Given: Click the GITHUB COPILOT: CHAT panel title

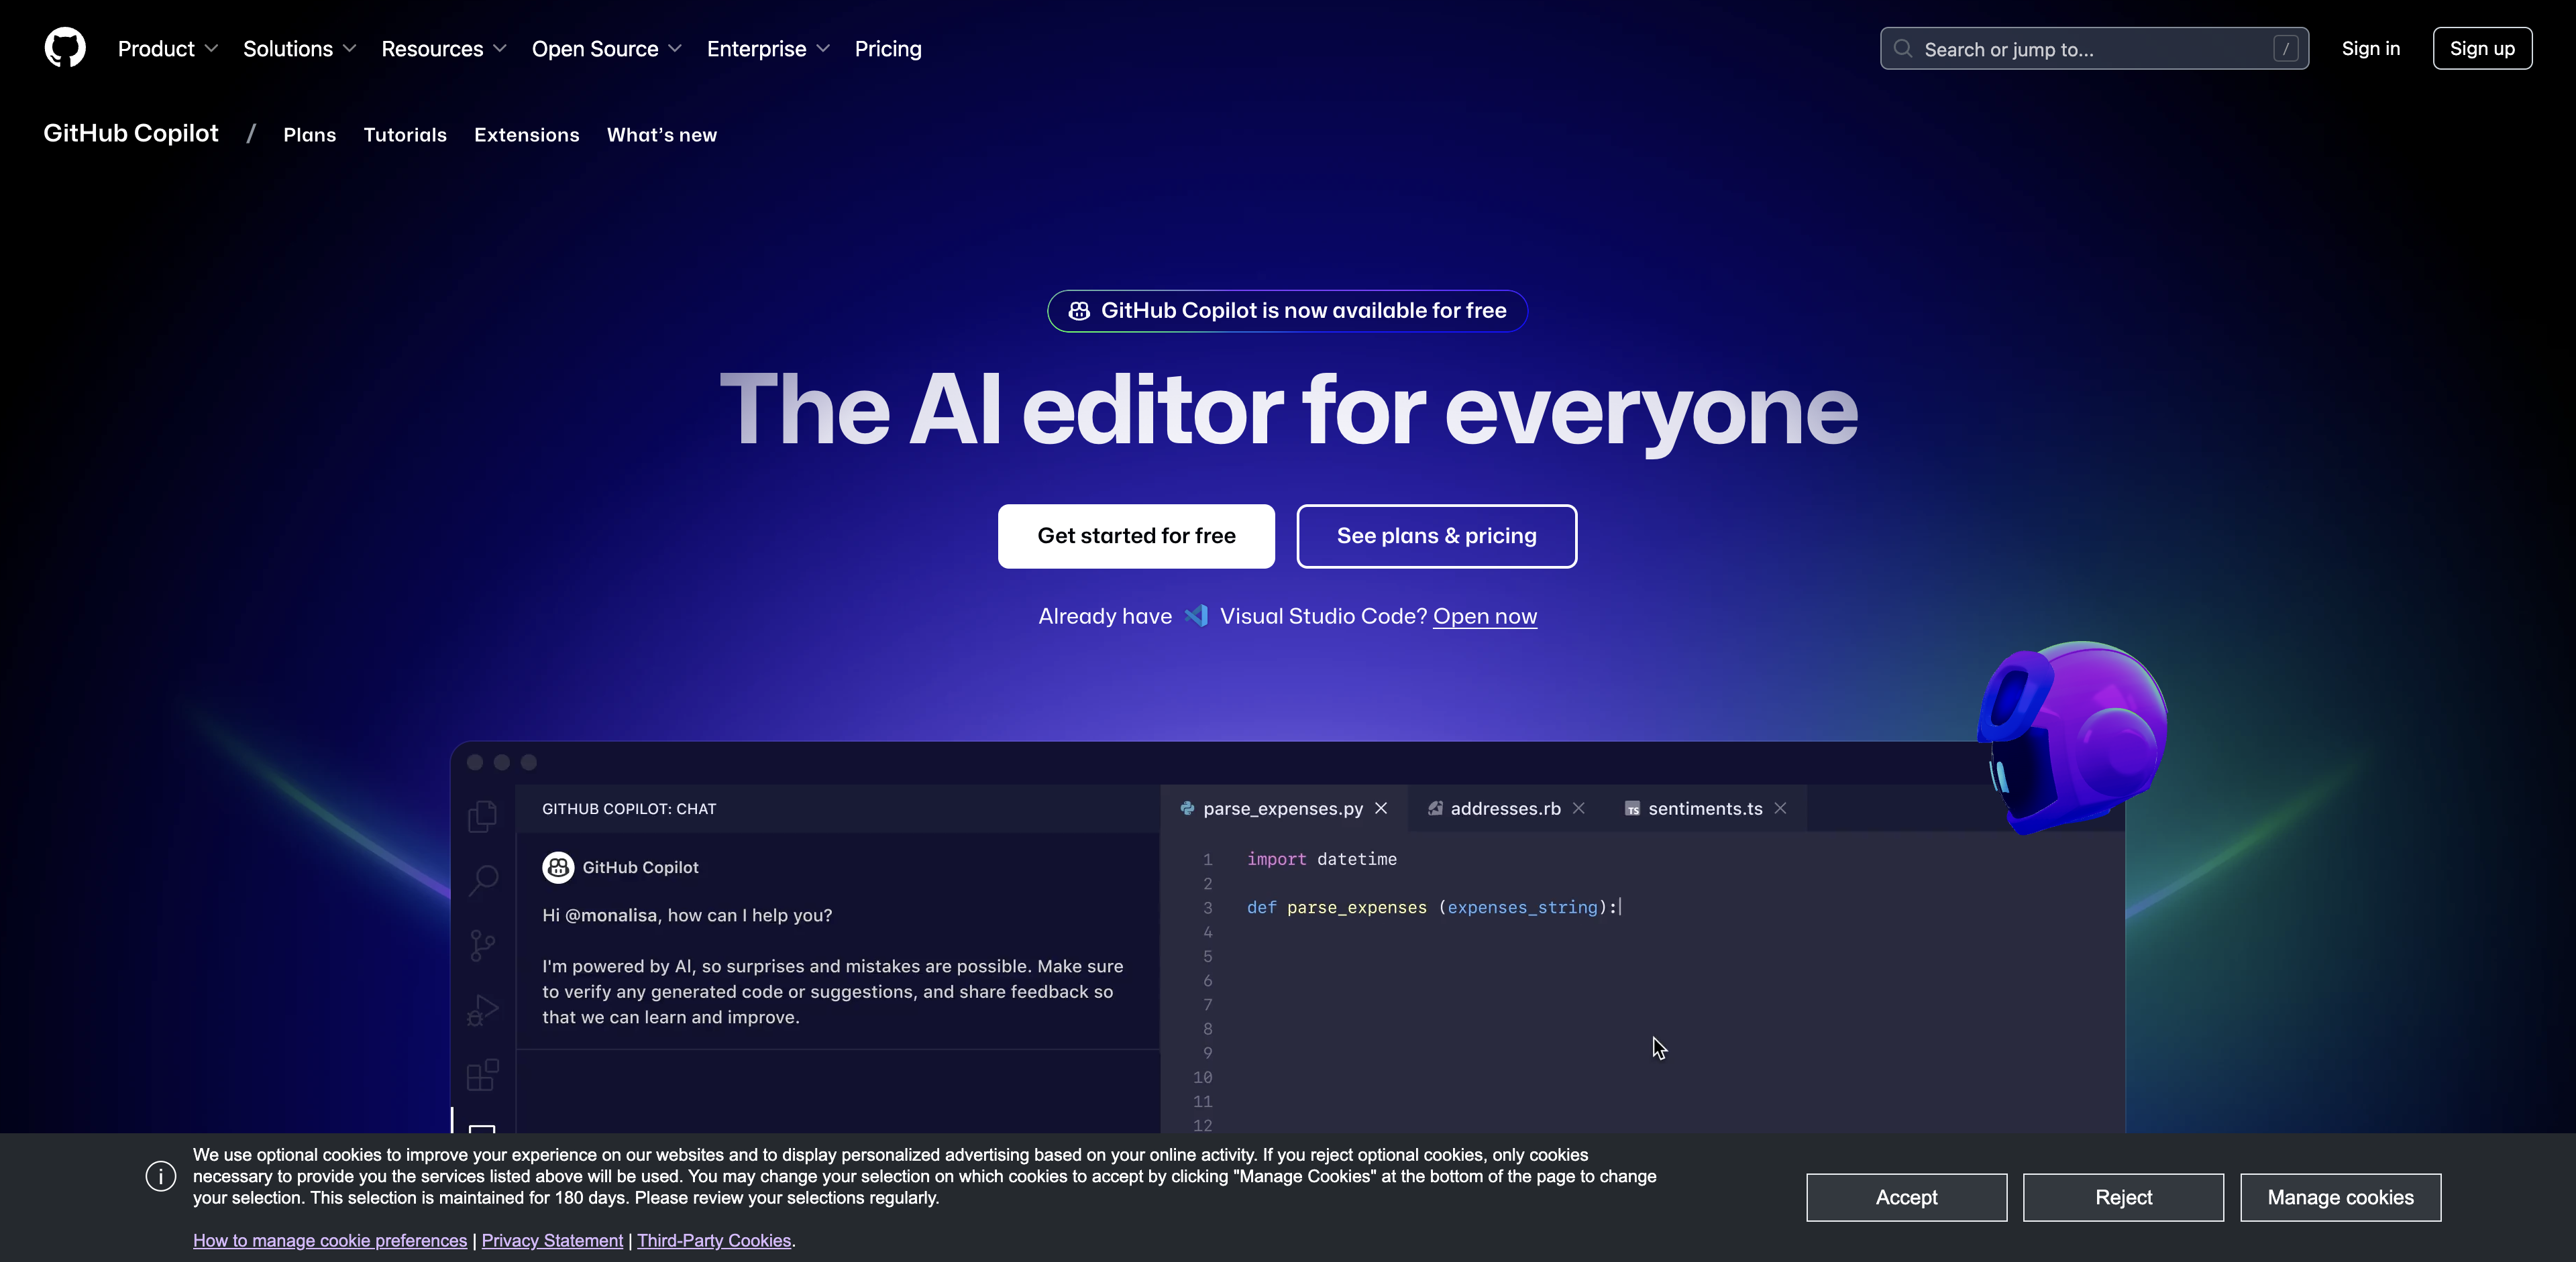Looking at the screenshot, I should (629, 809).
